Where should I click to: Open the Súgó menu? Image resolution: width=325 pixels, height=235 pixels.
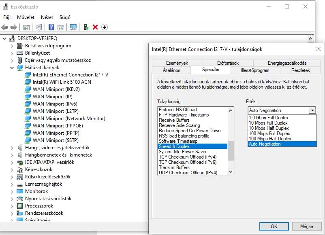65,17
